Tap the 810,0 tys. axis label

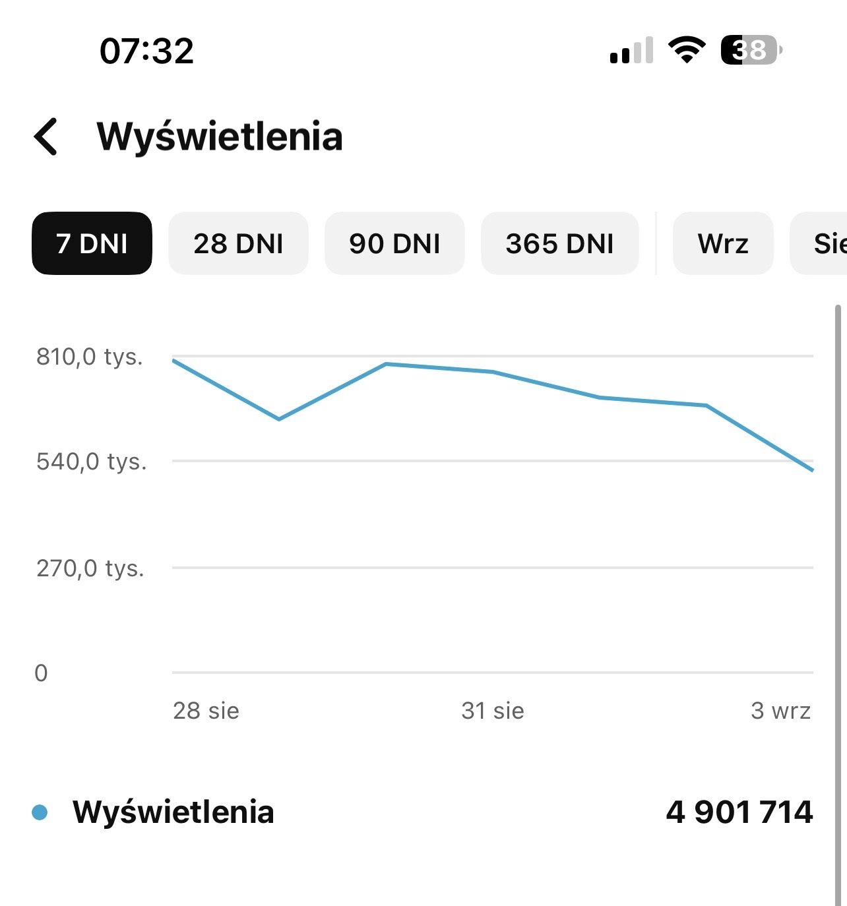pos(90,357)
